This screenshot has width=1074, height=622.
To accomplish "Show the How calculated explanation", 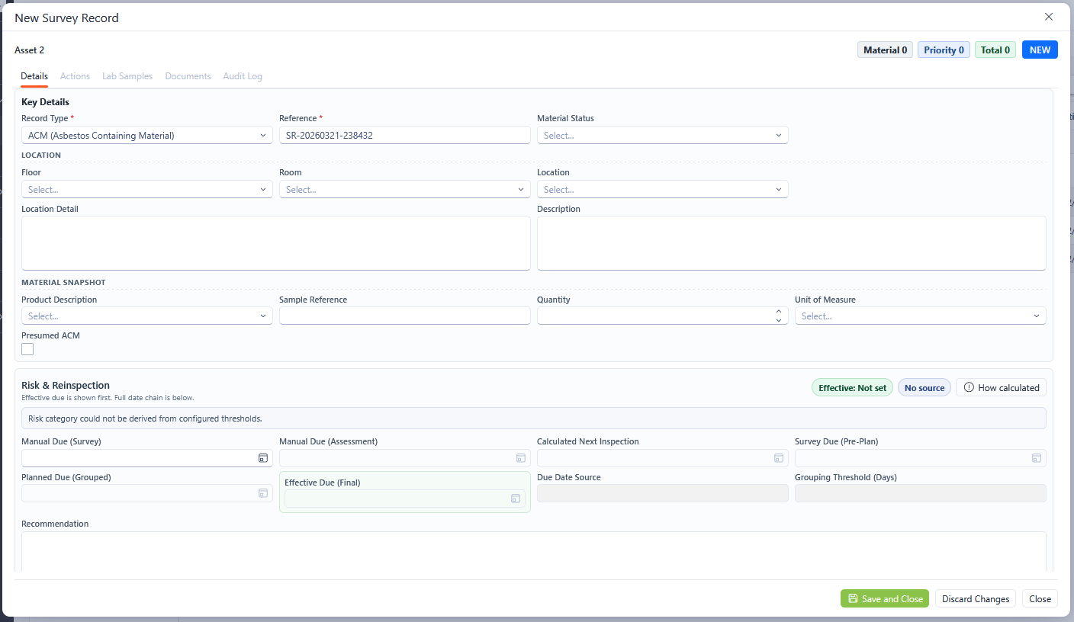I will coord(1001,388).
